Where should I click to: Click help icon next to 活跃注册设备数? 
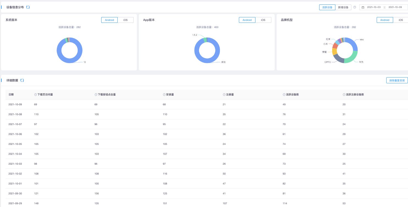pyautogui.click(x=344, y=95)
